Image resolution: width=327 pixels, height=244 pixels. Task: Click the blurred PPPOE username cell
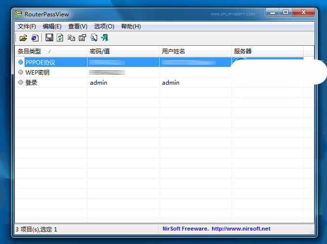(189, 62)
